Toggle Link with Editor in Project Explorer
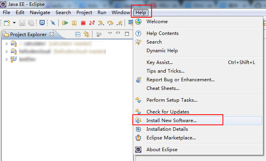 tap(87, 35)
